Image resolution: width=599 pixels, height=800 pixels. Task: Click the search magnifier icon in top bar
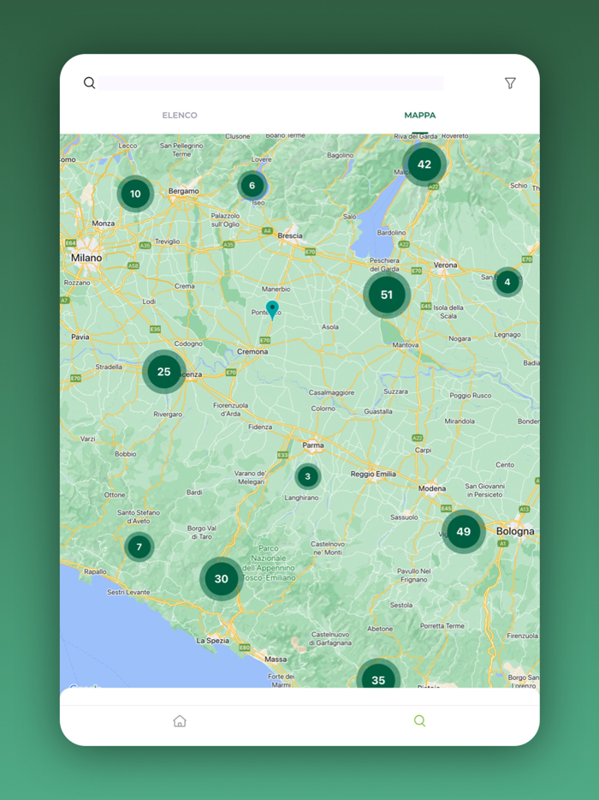[x=89, y=82]
